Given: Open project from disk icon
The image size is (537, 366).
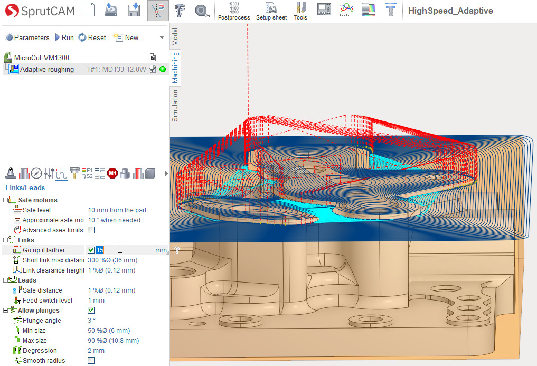Looking at the screenshot, I should [x=111, y=10].
